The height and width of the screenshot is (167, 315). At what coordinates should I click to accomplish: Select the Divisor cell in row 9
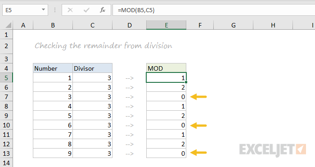[92, 116]
